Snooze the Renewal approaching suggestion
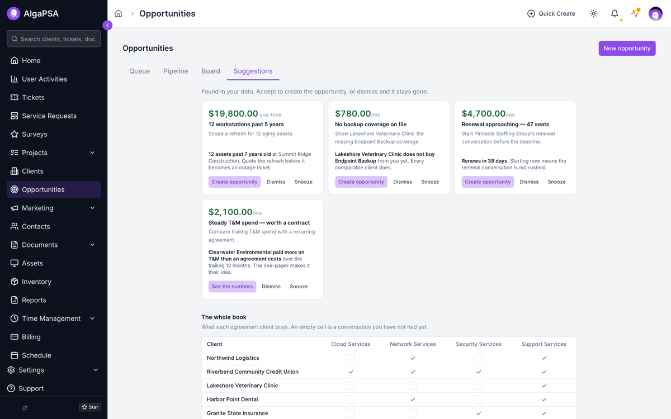Viewport: 671px width, 419px height. tap(556, 182)
